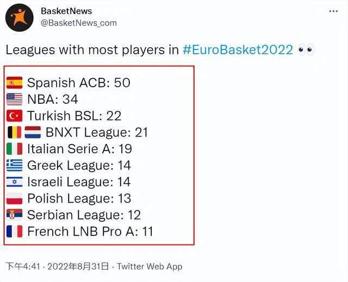This screenshot has height=282, width=348.
Task: Click the @BasketNews_com handle
Action: [79, 23]
